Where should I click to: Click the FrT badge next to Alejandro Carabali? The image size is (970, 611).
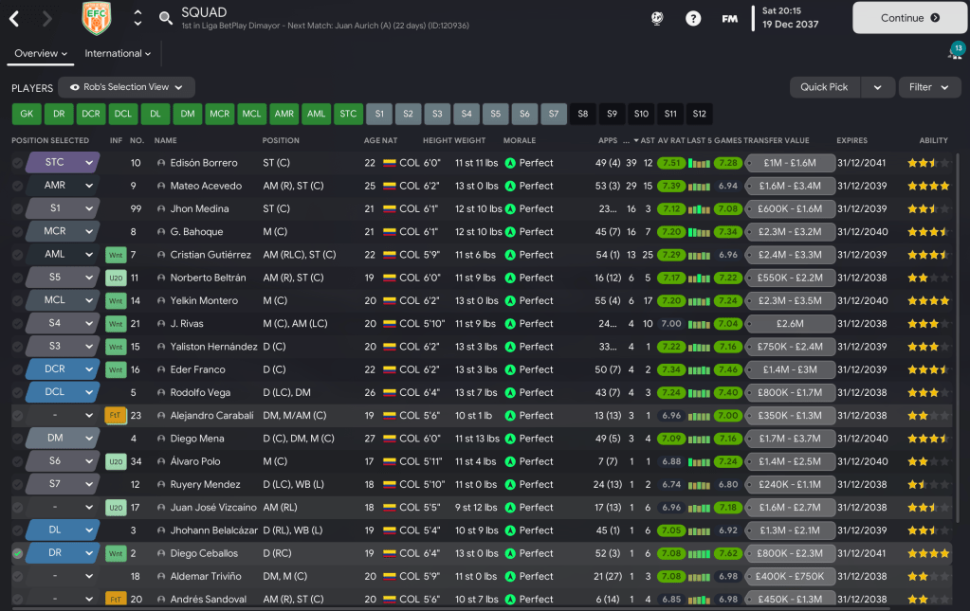coord(116,415)
